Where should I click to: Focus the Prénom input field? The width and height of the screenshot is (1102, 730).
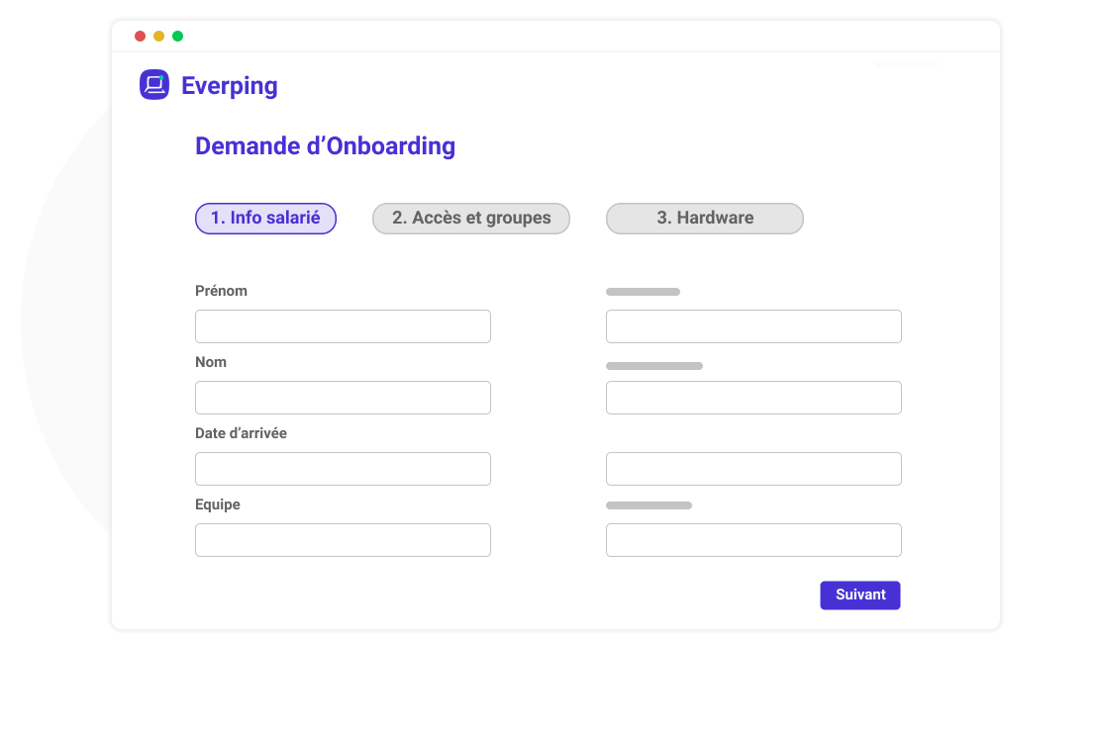[343, 326]
